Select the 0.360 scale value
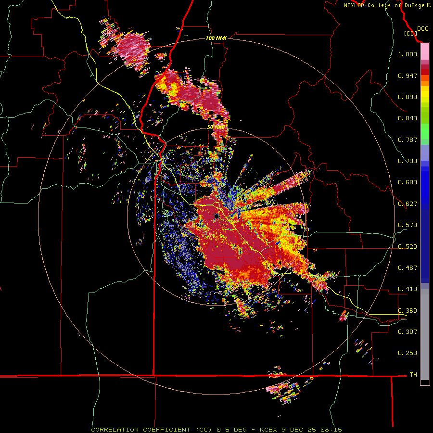This screenshot has height=433, width=433. pos(408,311)
